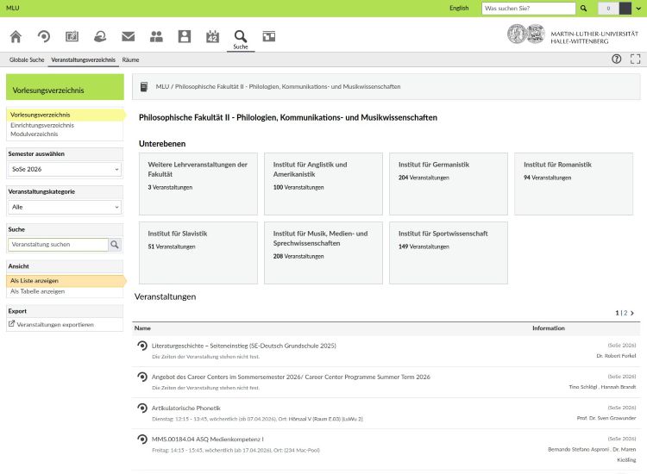Select Vorlesungsverzeichnis in sidebar

tap(41, 115)
